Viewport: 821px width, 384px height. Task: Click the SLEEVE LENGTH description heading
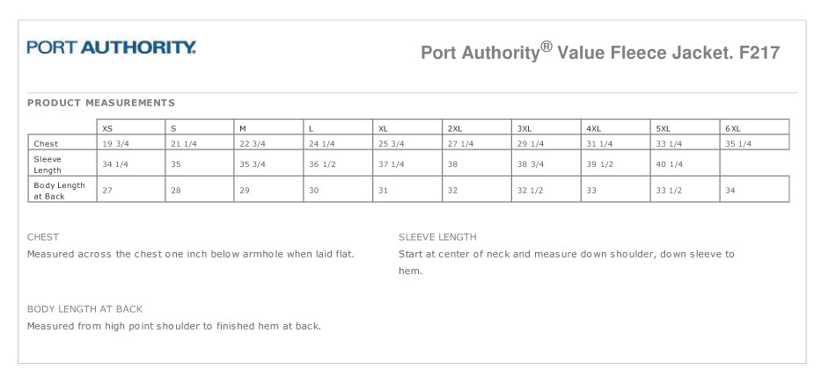click(437, 237)
